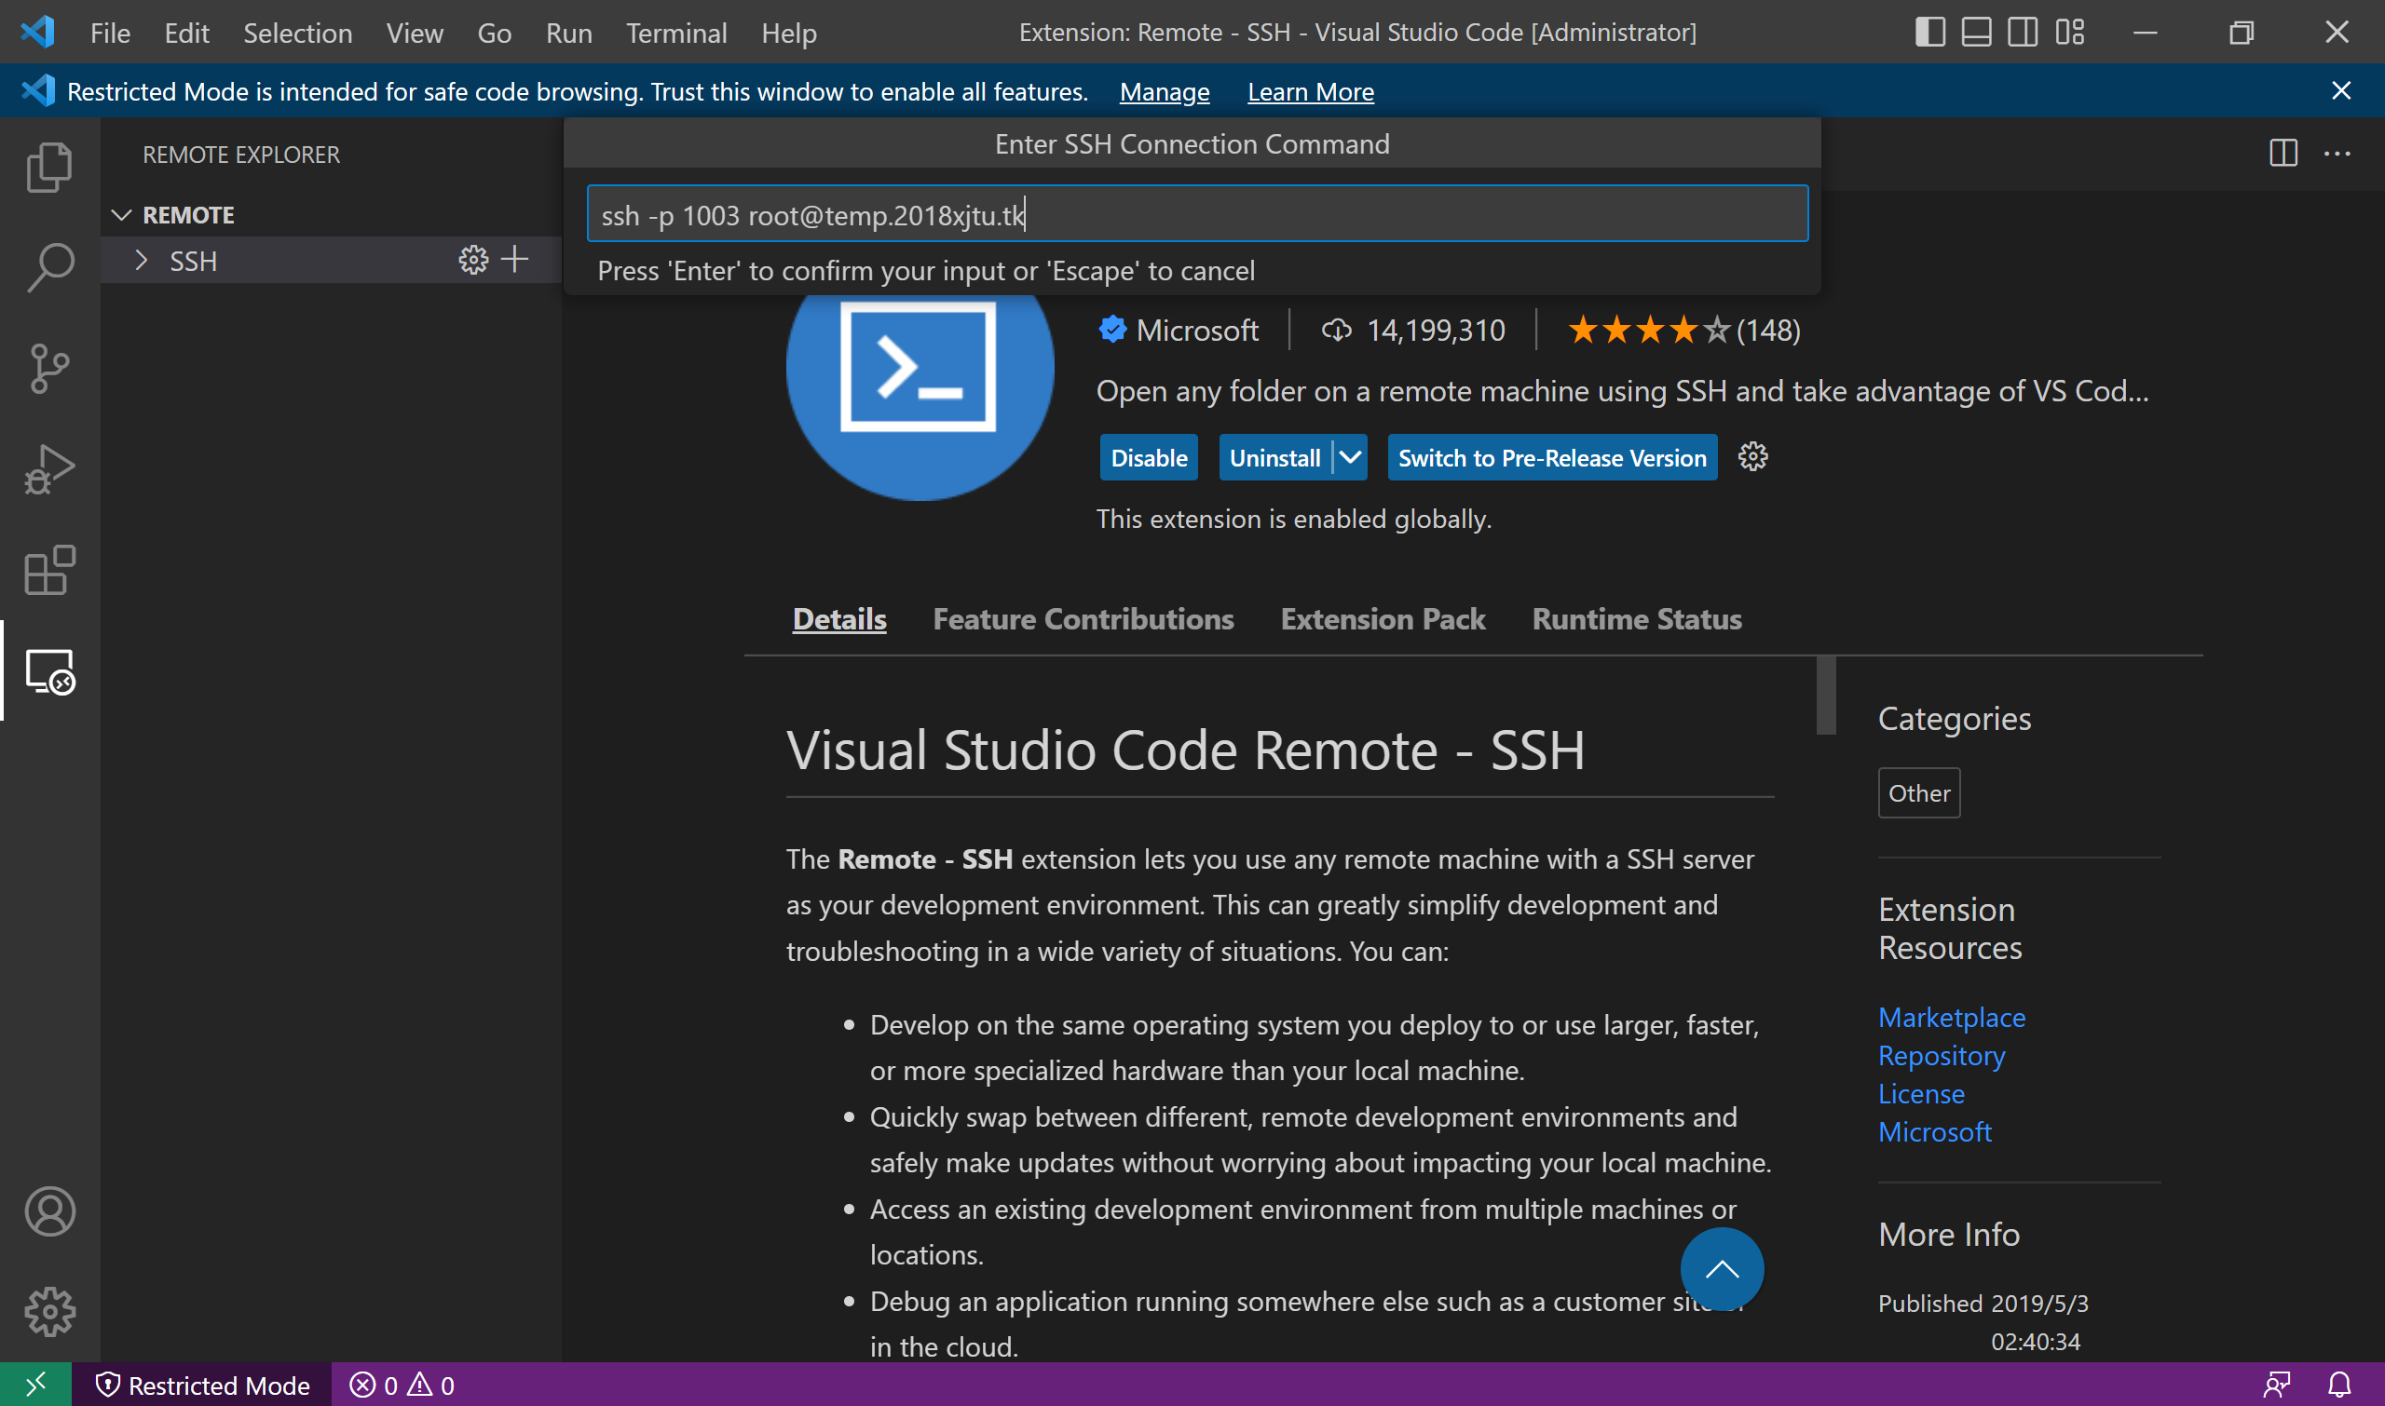2385x1406 pixels.
Task: Open the Run and Debug view
Action: point(49,469)
